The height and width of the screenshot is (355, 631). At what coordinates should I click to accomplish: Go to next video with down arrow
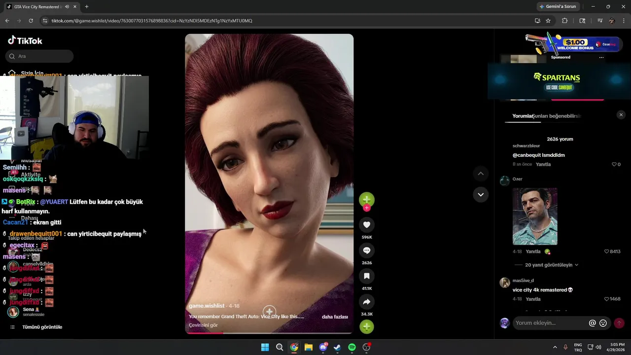click(481, 194)
